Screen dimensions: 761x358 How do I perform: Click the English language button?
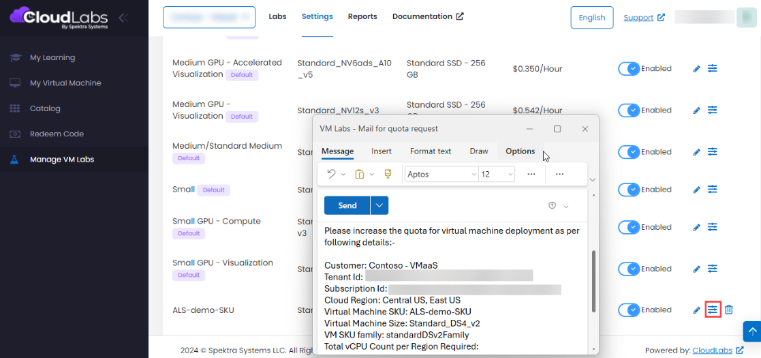click(592, 18)
